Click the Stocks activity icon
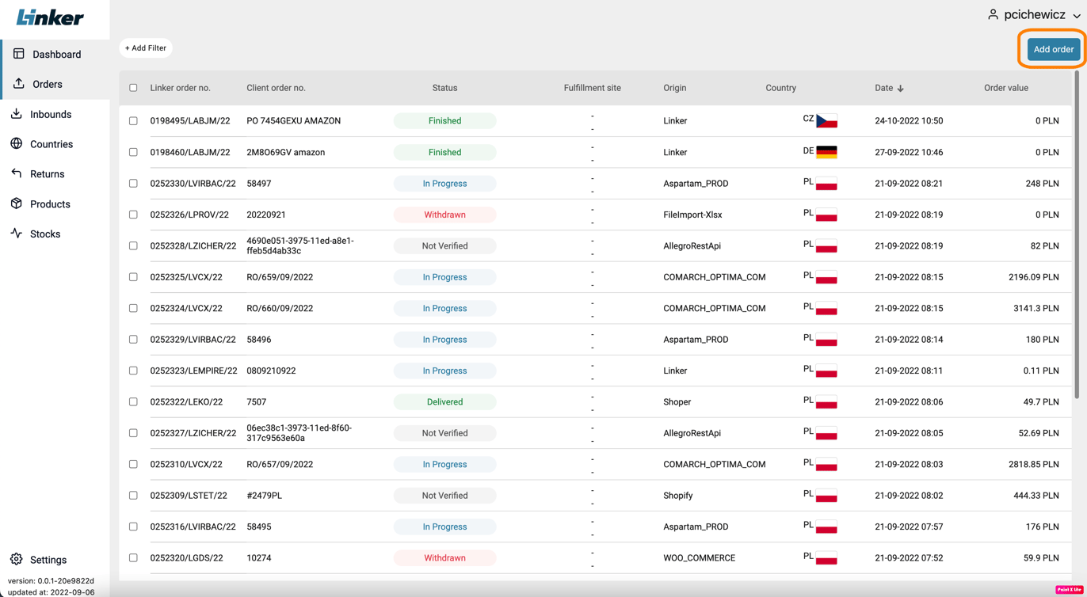 tap(17, 234)
